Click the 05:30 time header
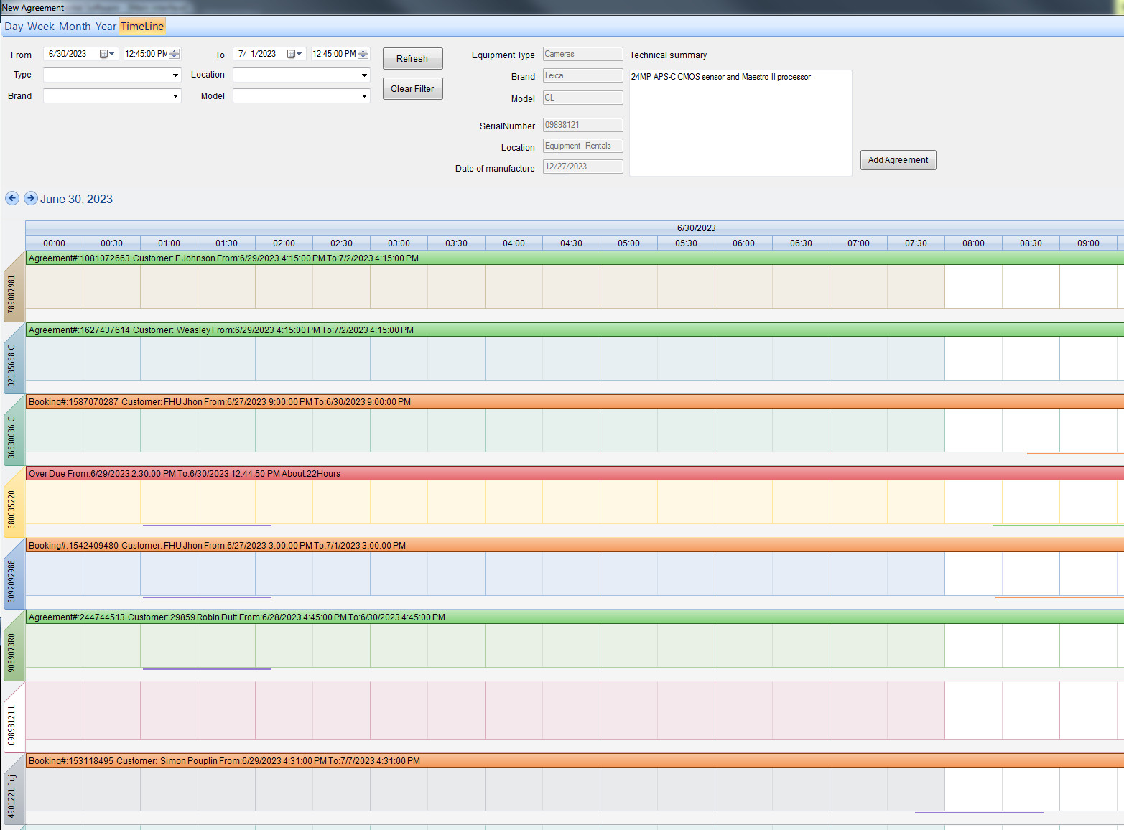Image resolution: width=1124 pixels, height=830 pixels. 687,243
